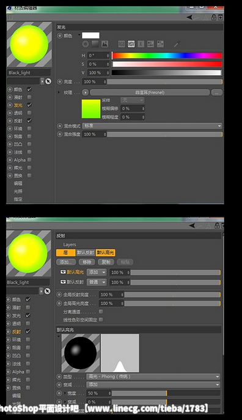The width and height of the screenshot is (242, 420).
Task: Click the animation dot beside 全局反射亮度
Action: pos(59,294)
